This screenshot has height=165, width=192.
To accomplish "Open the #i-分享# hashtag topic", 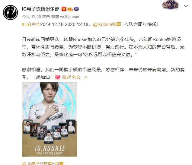I will (x=30, y=24).
